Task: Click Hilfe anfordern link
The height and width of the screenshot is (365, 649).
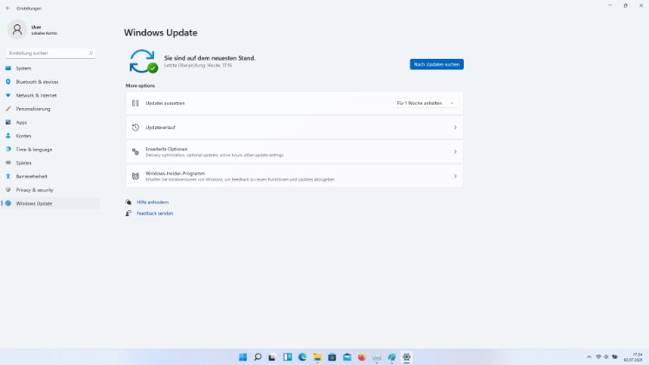Action: tap(152, 202)
